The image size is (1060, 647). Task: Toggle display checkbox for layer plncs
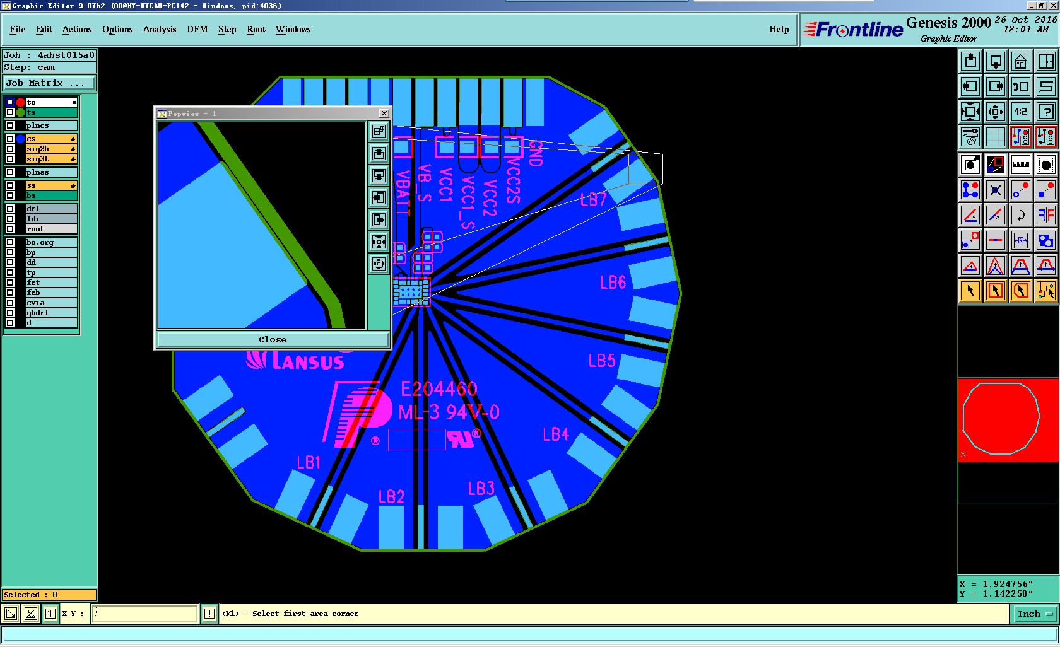click(x=9, y=125)
